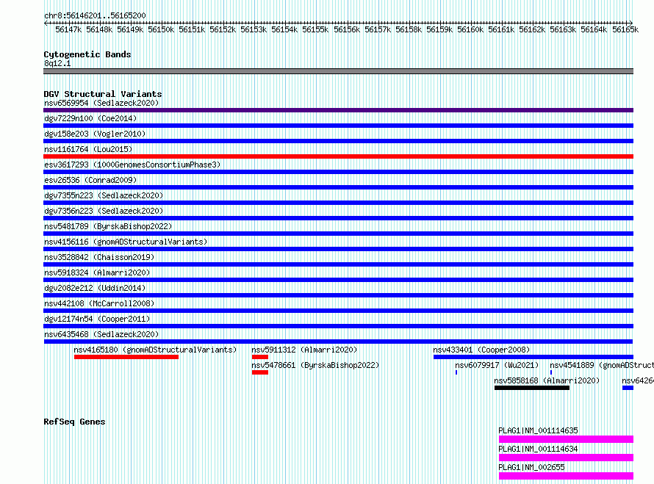Select nsv6435468 (Sedlazeck2020) variant label
Image resolution: width=654 pixels, height=484 pixels.
coord(101,334)
